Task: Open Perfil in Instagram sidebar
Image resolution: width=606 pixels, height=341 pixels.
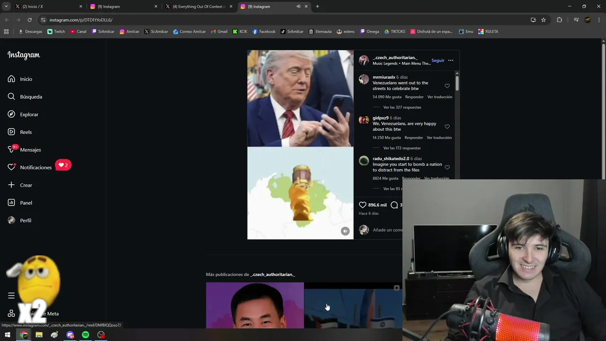Action: (x=19, y=221)
